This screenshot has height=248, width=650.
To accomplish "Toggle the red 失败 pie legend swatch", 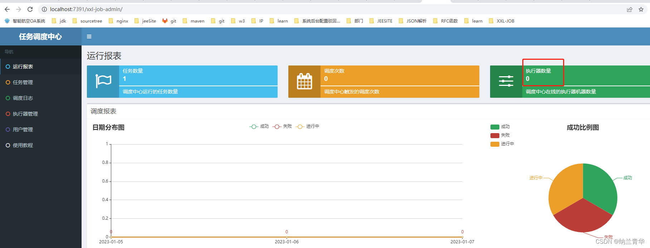I will tap(495, 135).
